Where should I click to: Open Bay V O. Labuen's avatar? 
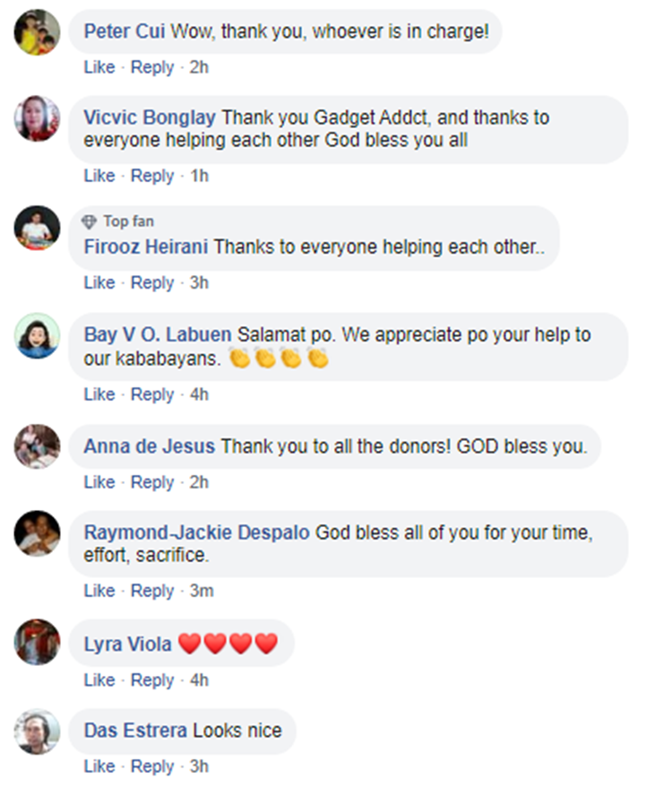(37, 336)
